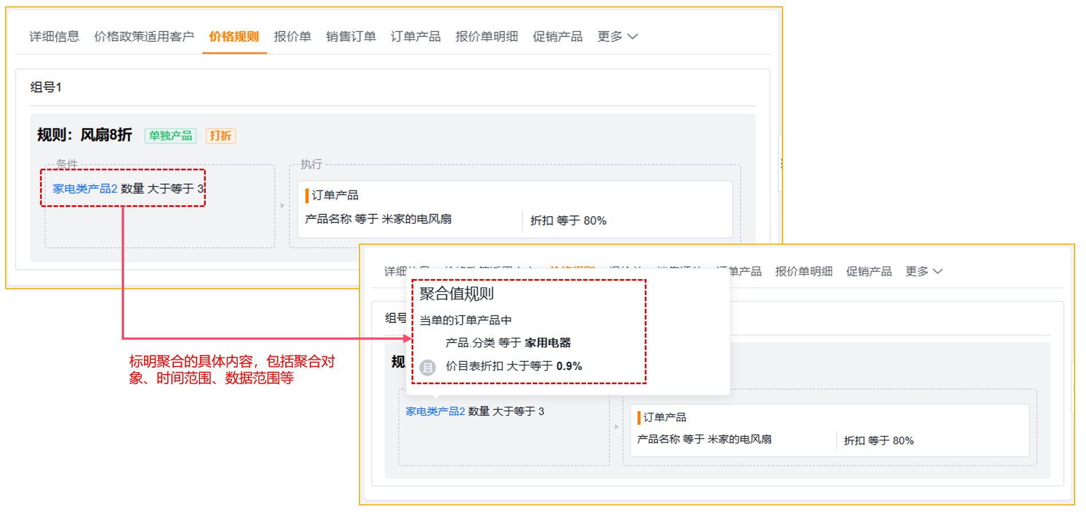The width and height of the screenshot is (1086, 514).
Task: Switch to 价格政策适用客户 tab
Action: (x=144, y=37)
